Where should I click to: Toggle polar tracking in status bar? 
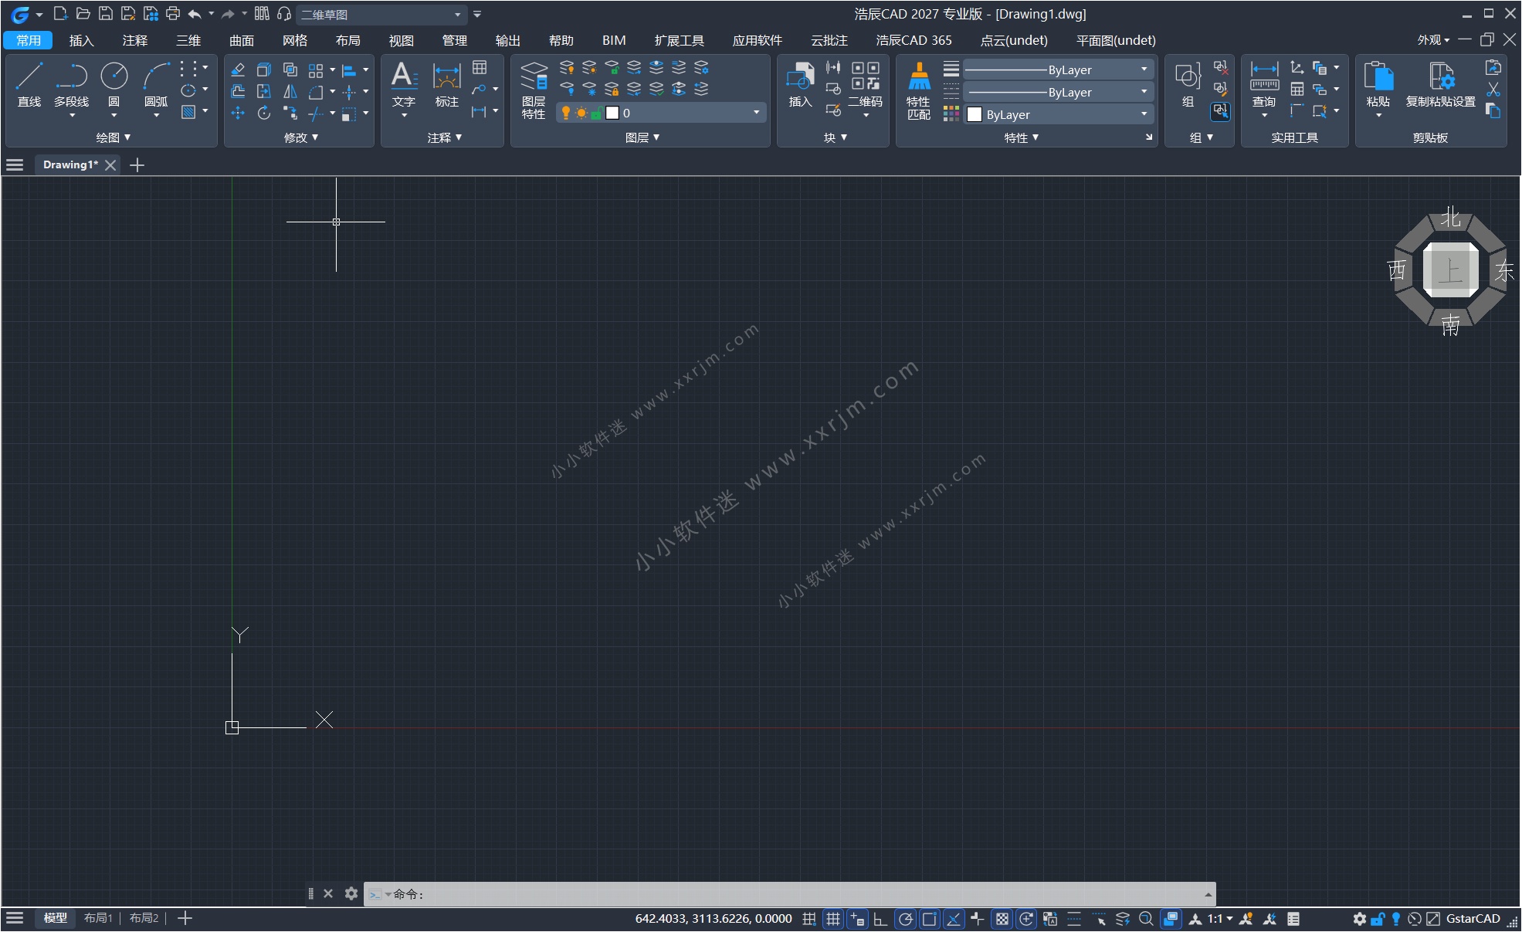905,919
